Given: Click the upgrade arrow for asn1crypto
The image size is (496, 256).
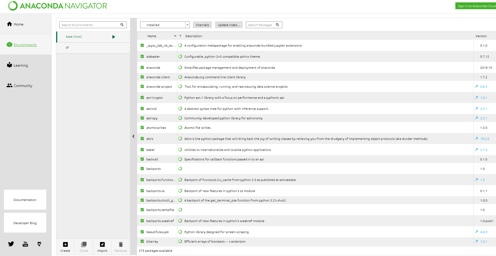Looking at the screenshot, I should click(476, 97).
